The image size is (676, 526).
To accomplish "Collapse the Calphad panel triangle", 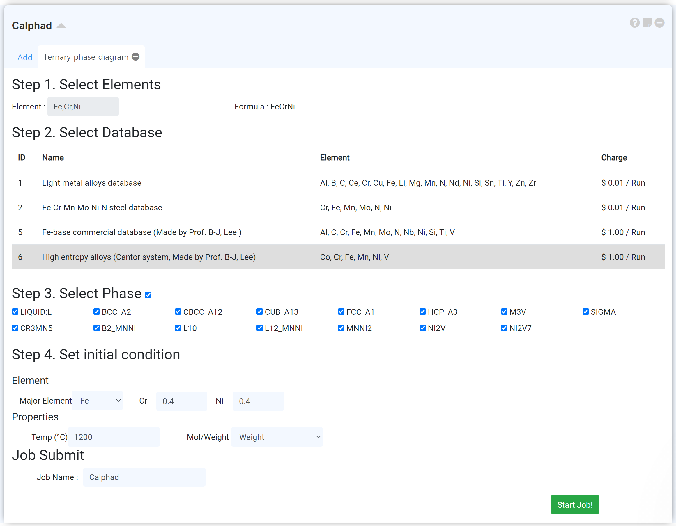I will (x=61, y=26).
